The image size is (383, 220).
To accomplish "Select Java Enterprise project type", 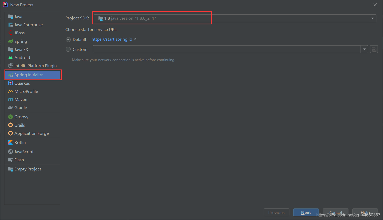I will [x=32, y=25].
